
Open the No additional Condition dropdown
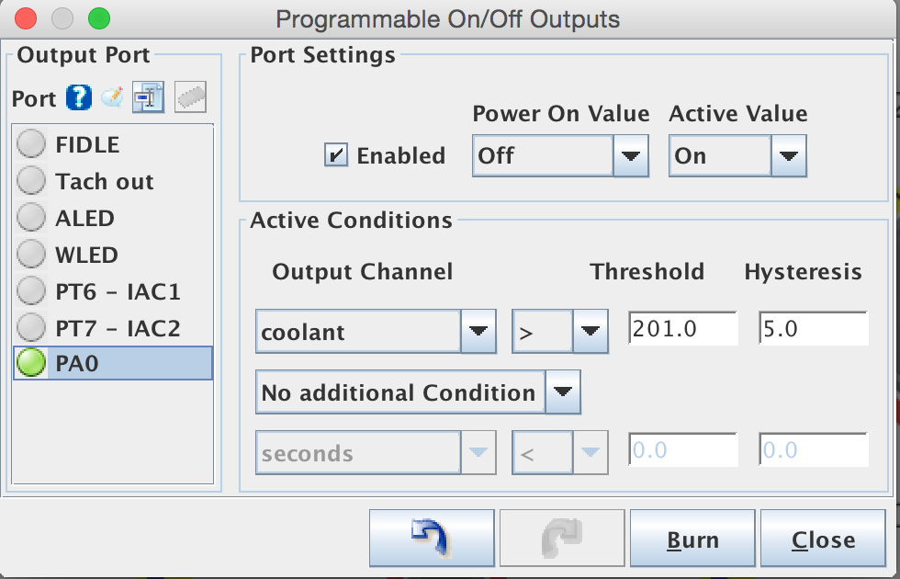tap(418, 392)
